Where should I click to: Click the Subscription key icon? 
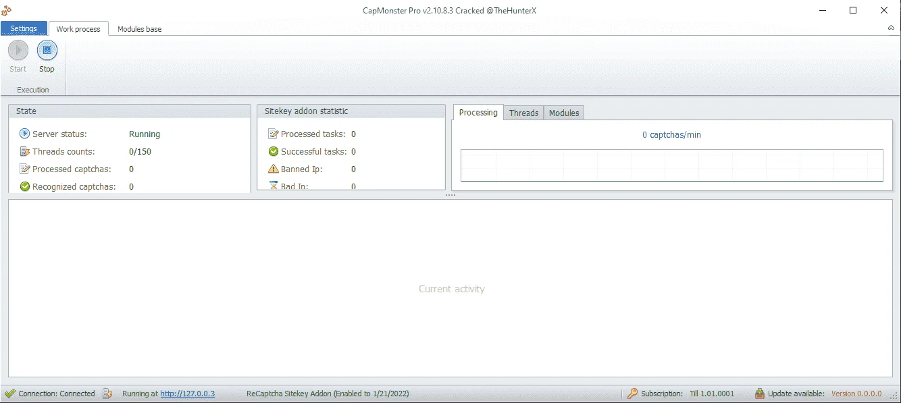[632, 394]
